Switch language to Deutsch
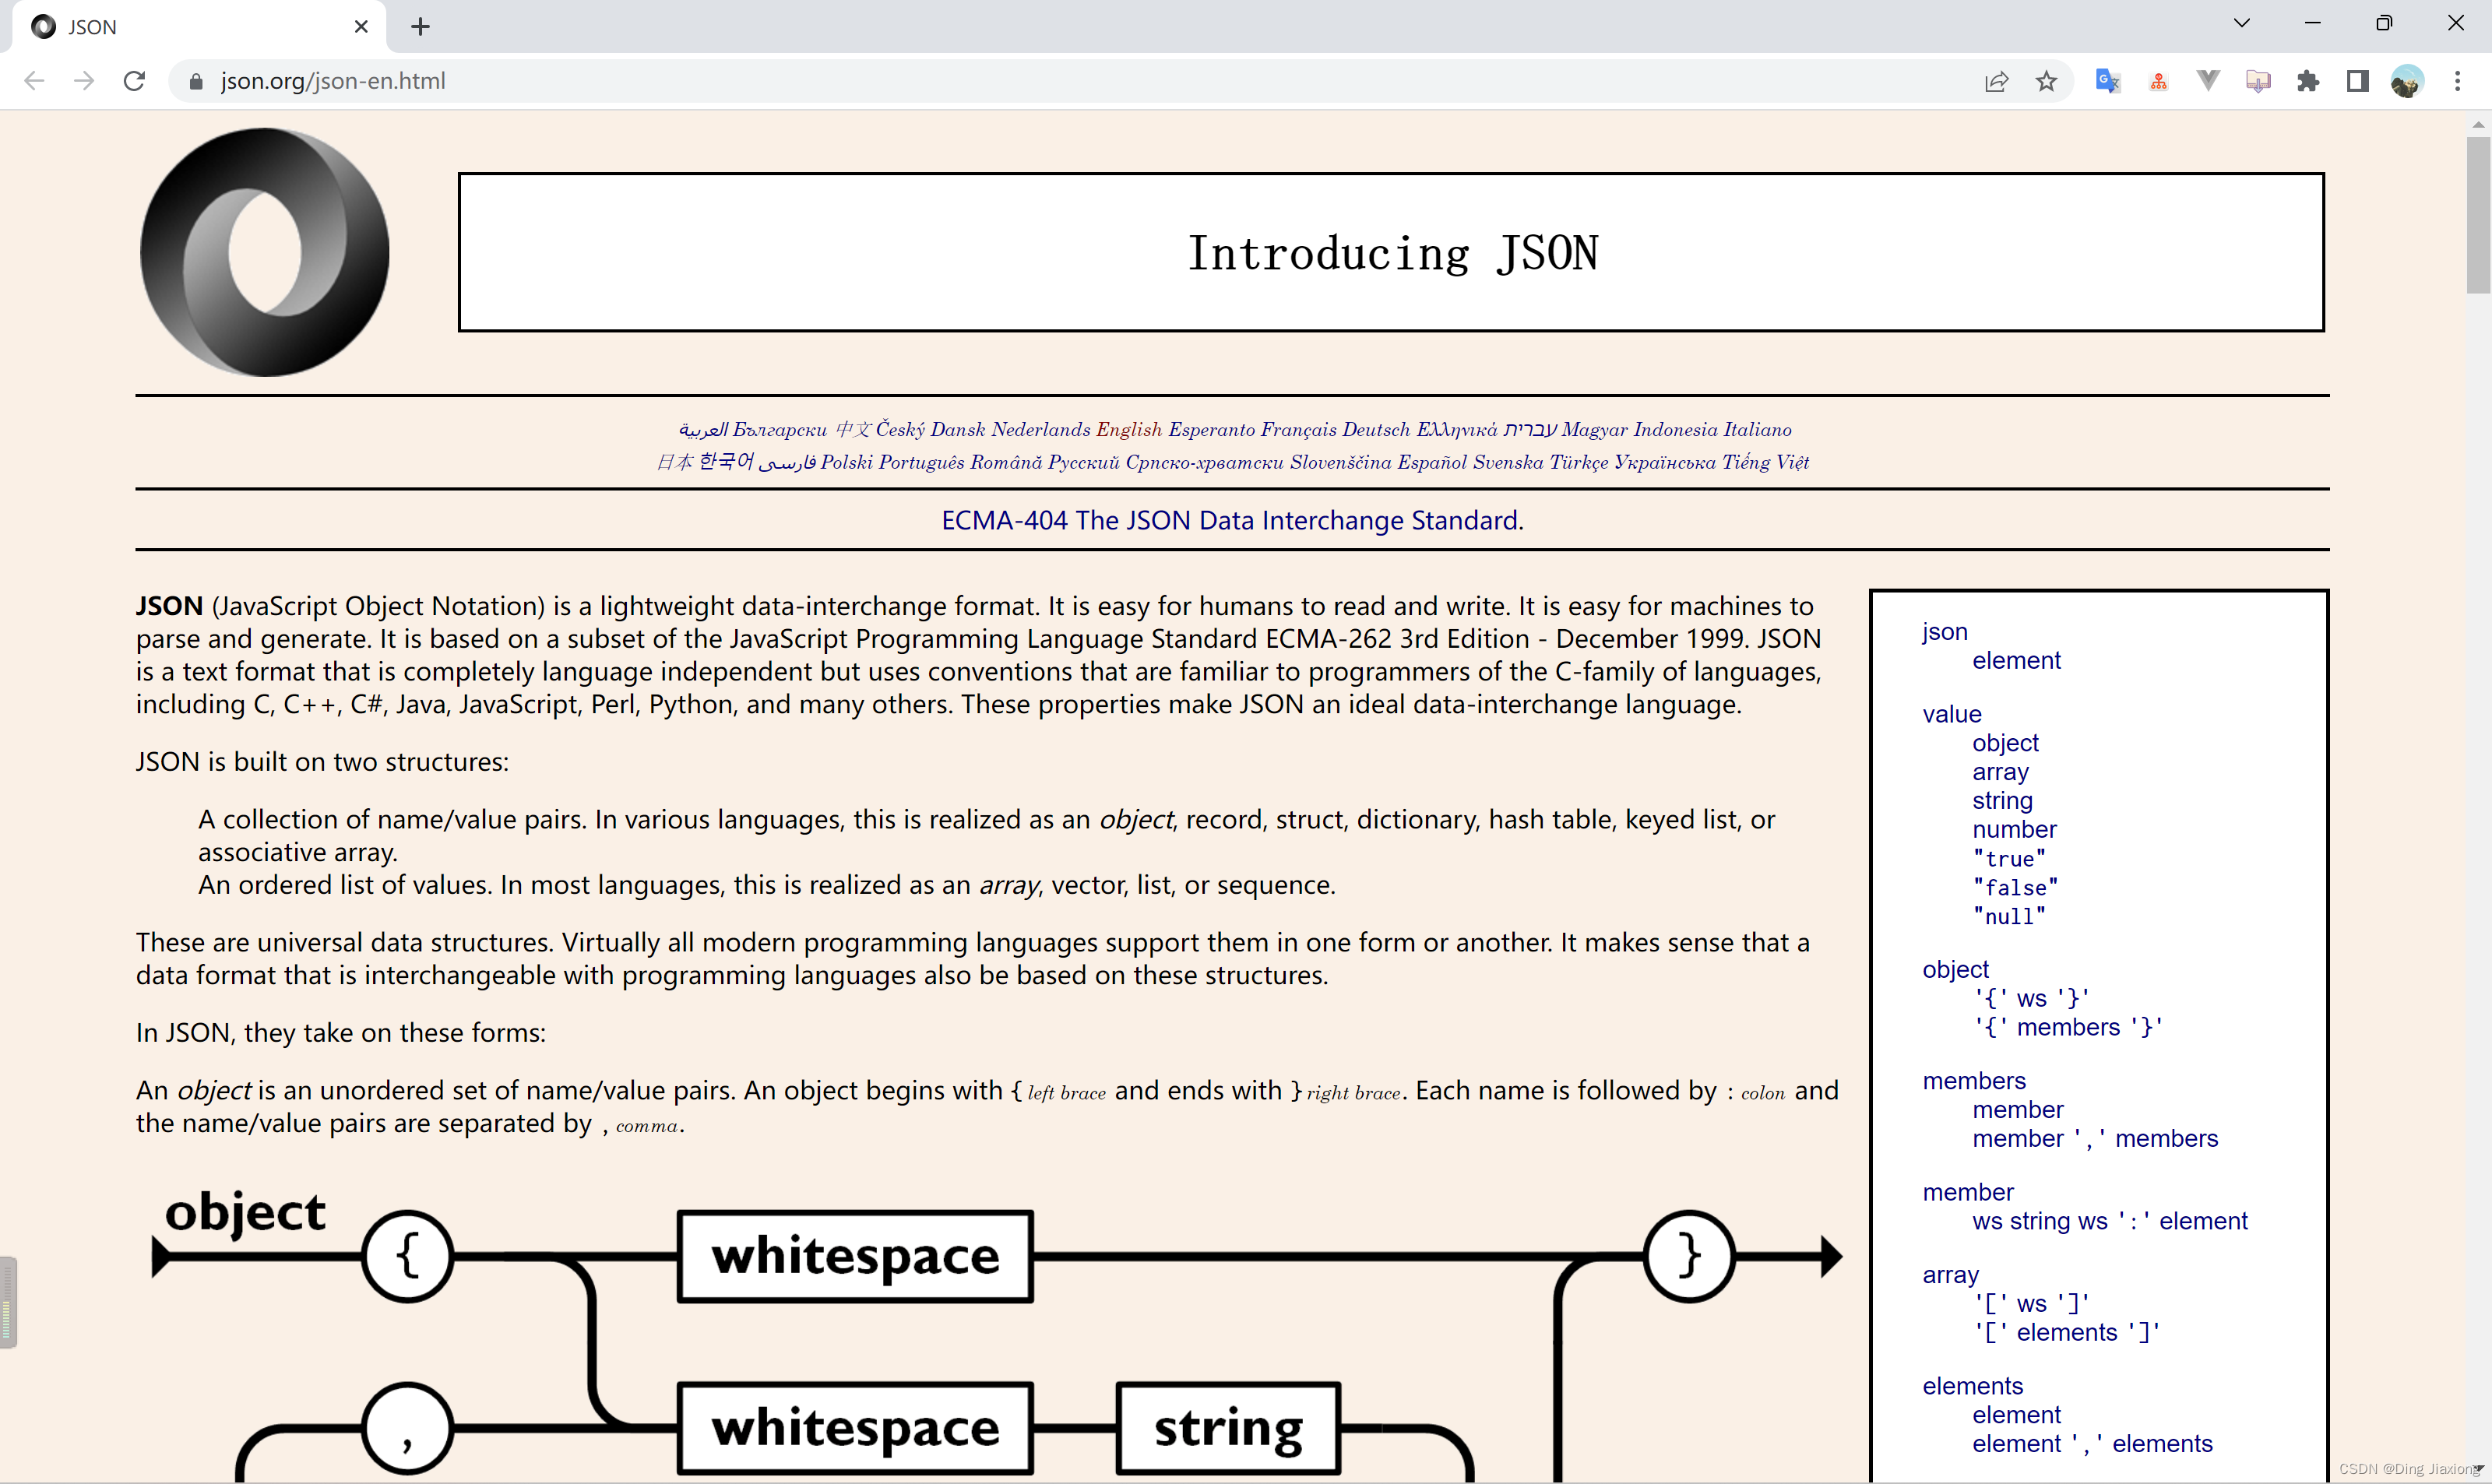2492x1484 pixels. pos(1376,430)
